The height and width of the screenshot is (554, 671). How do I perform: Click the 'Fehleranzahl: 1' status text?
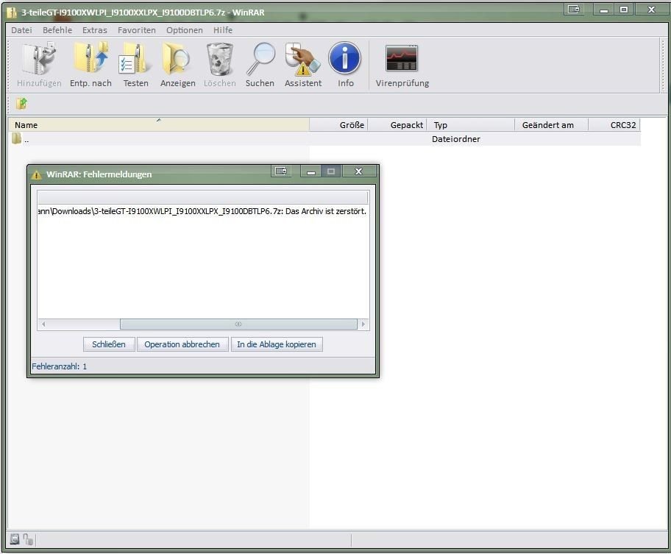point(59,366)
